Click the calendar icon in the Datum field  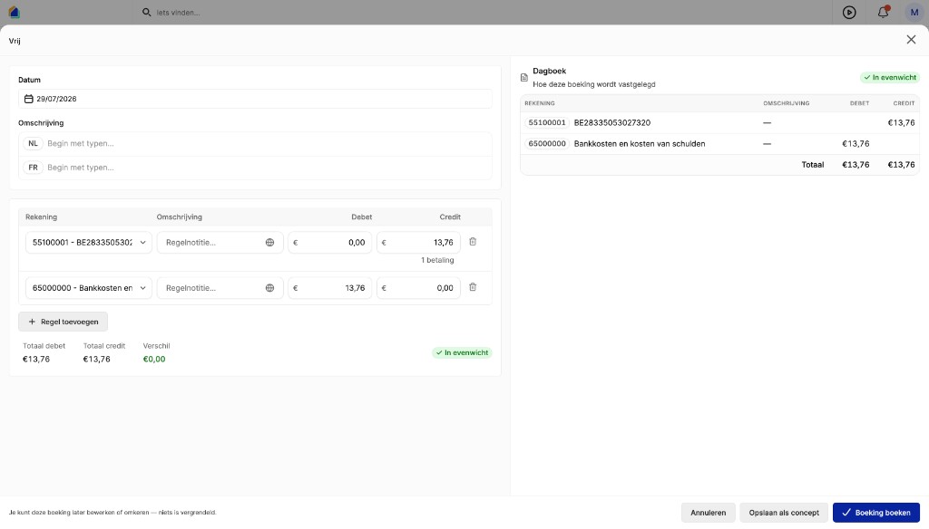click(x=28, y=99)
